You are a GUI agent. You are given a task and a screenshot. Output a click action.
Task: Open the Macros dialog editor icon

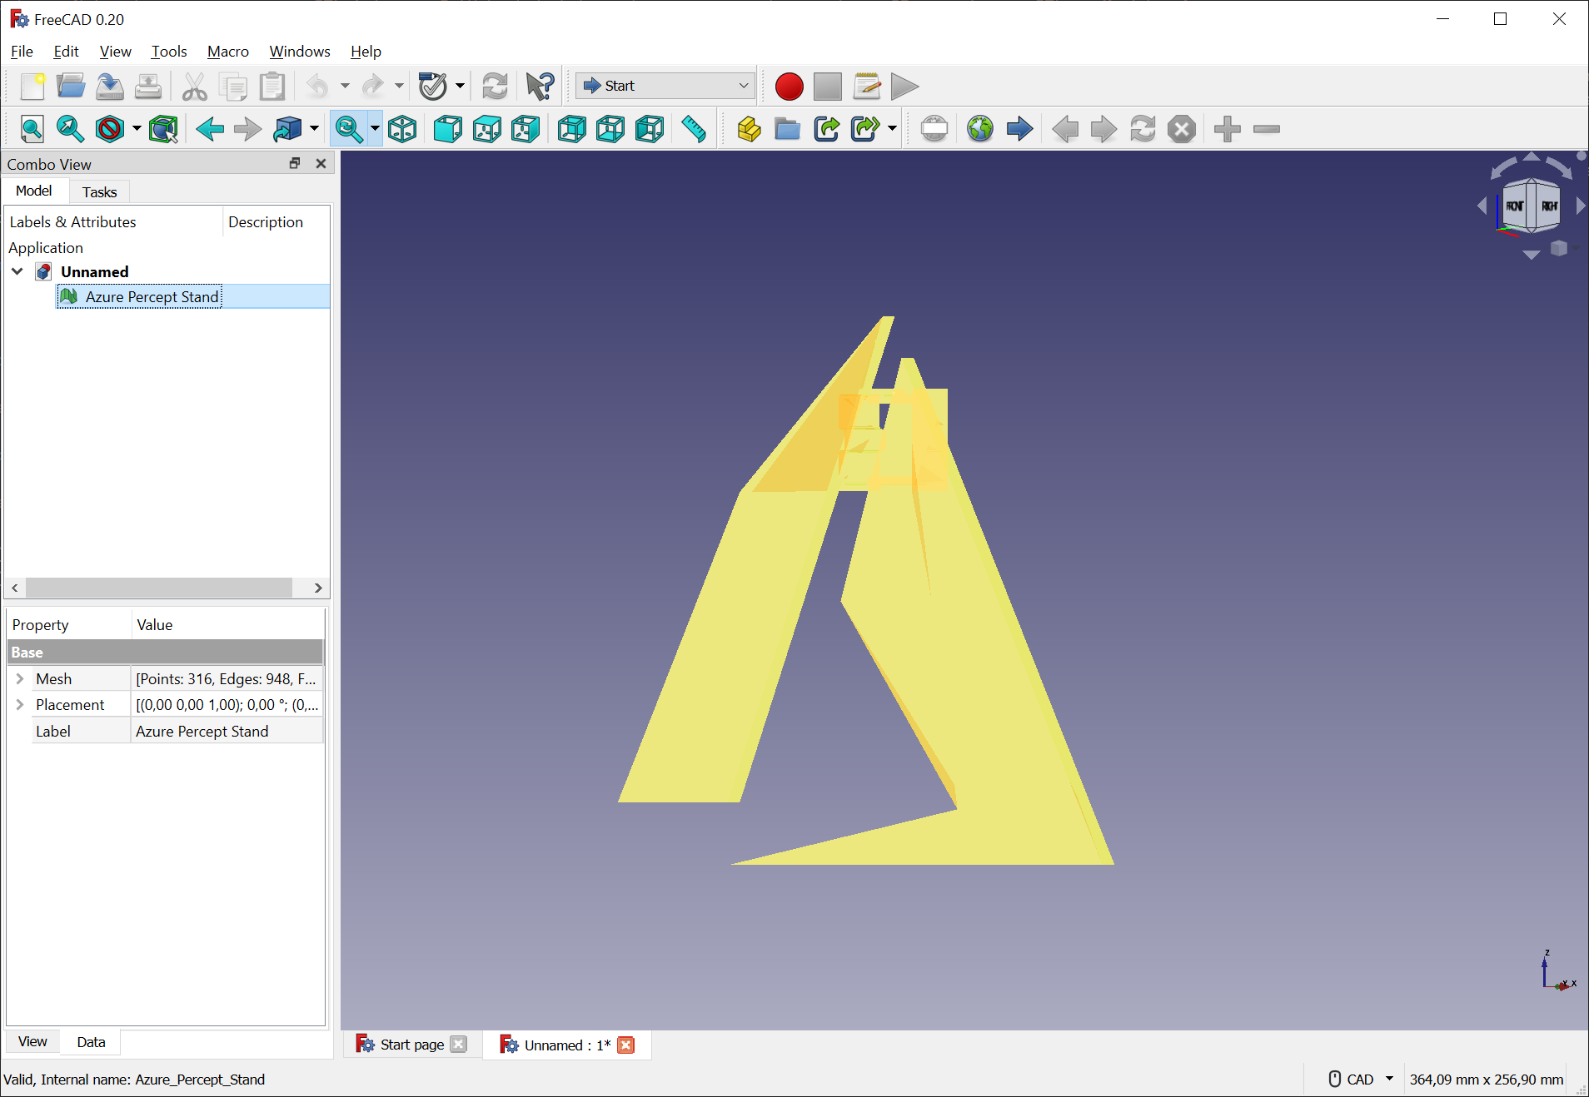866,86
